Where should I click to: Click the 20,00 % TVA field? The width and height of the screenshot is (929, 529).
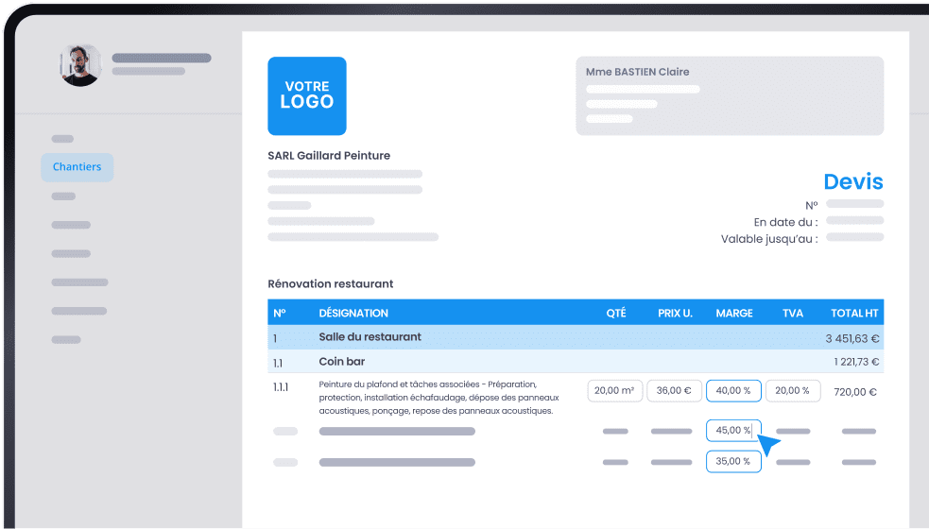pyautogui.click(x=792, y=391)
